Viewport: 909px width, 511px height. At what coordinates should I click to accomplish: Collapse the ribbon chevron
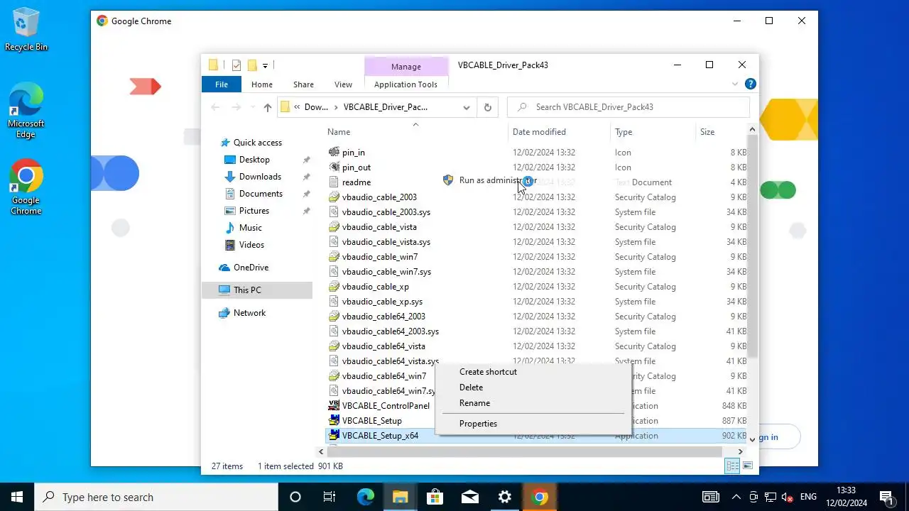(735, 84)
